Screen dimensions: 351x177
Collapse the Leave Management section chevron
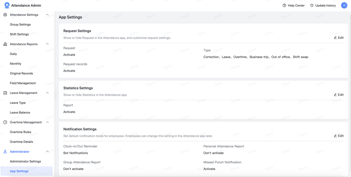coord(47,93)
